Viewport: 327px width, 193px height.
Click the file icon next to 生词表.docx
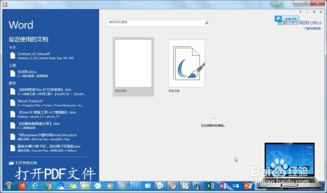click(x=13, y=73)
